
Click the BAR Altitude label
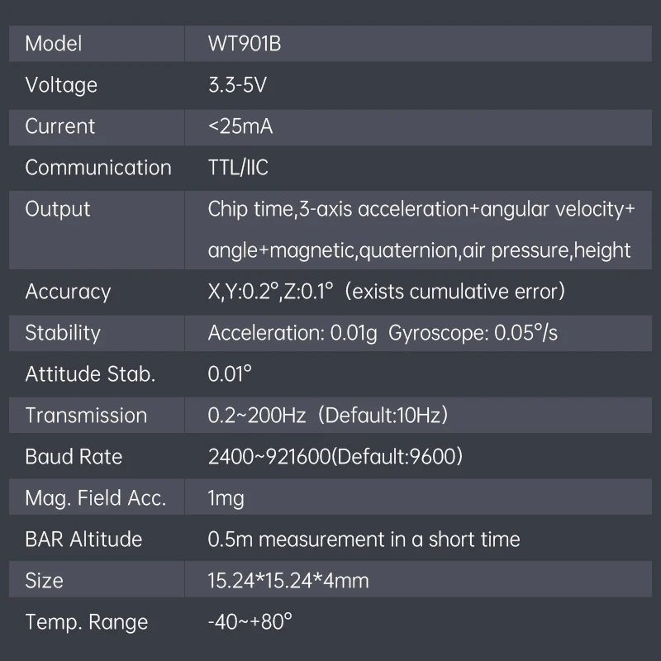point(83,540)
